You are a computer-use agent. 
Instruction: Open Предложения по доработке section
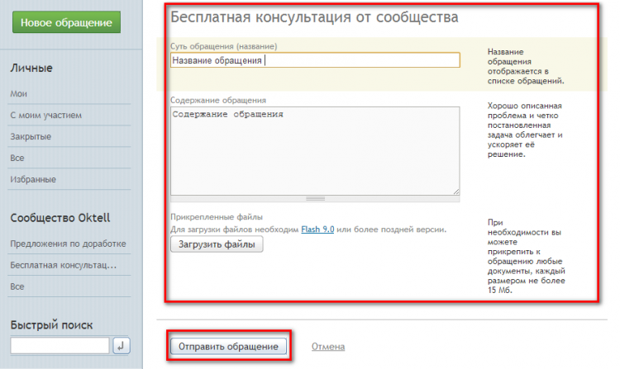tap(68, 244)
